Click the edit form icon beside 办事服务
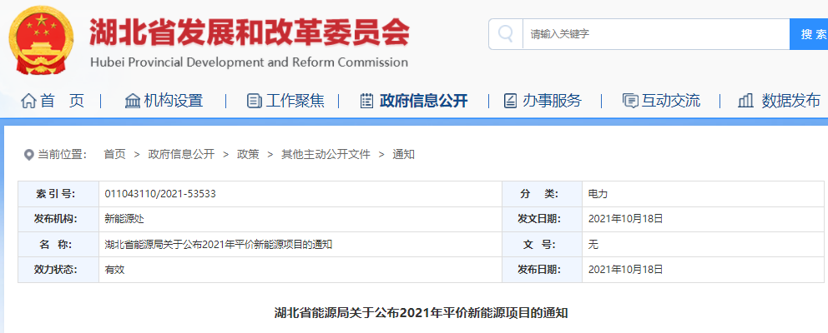 [510, 101]
